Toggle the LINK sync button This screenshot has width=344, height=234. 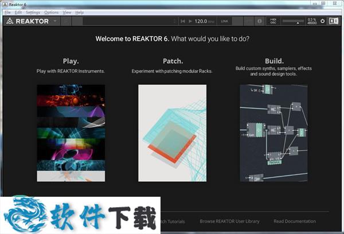click(x=225, y=21)
